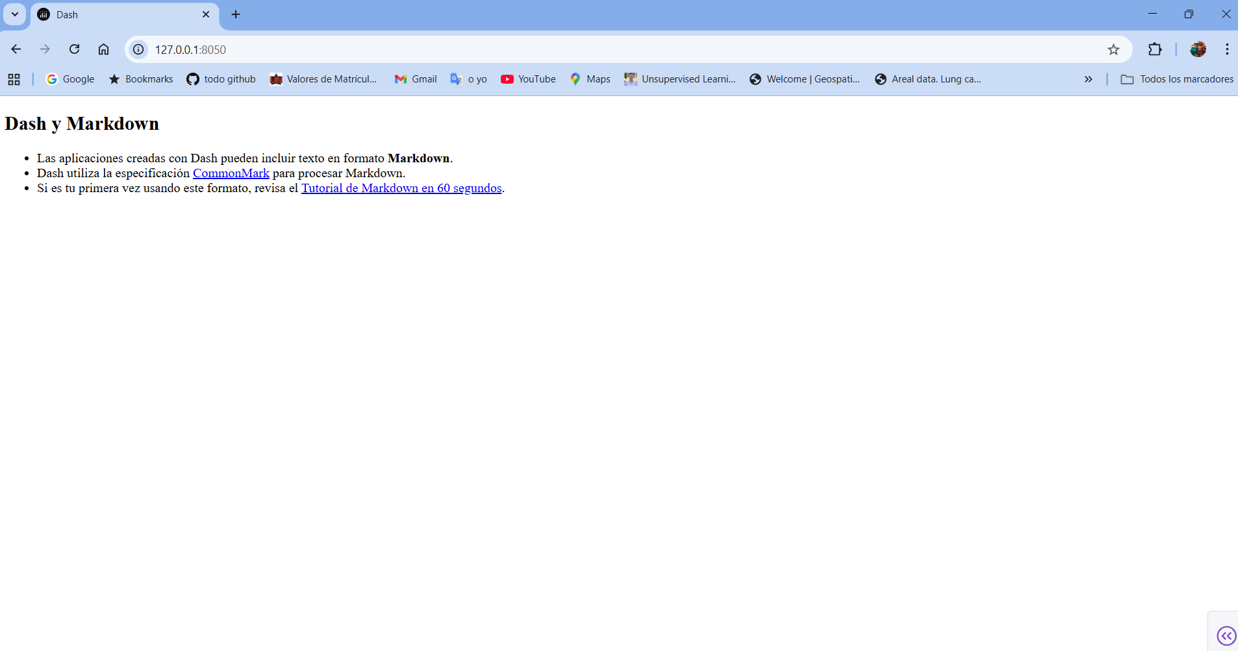This screenshot has height=651, width=1238.
Task: Minimize the browser window
Action: point(1152,14)
